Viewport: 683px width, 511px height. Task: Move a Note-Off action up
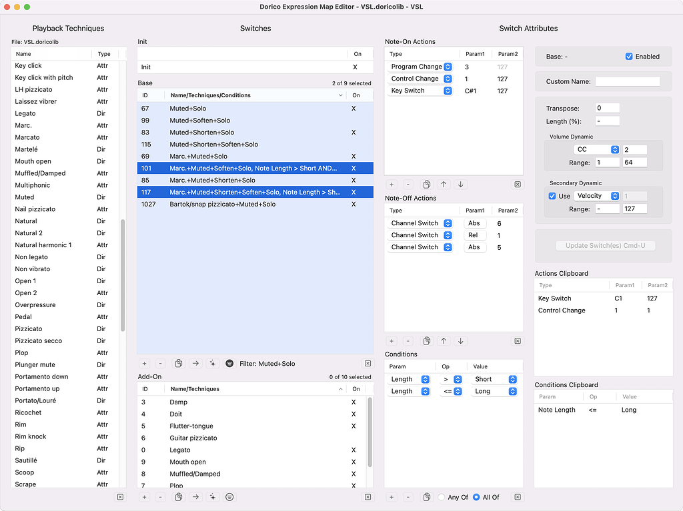(444, 340)
